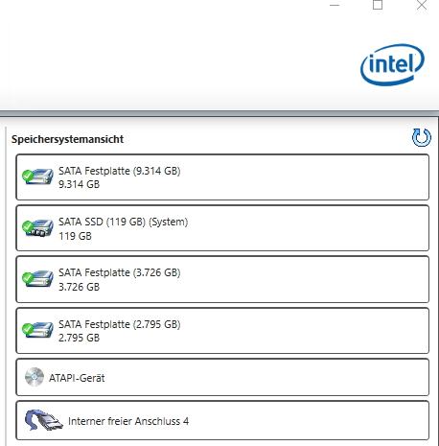Select the ATAPI-Gerät entry
This screenshot has height=446, width=439.
point(222,377)
